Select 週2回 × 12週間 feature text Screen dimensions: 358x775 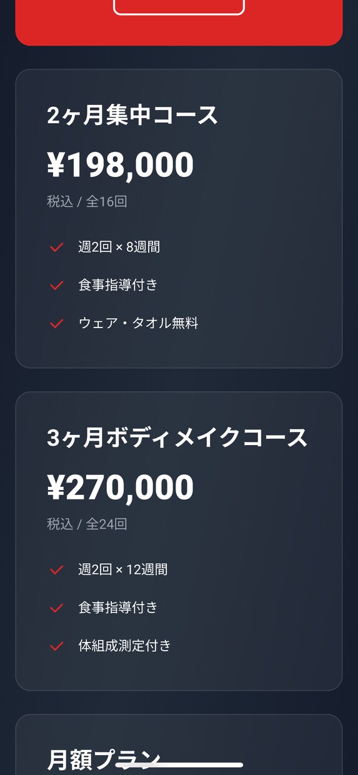[x=123, y=570]
